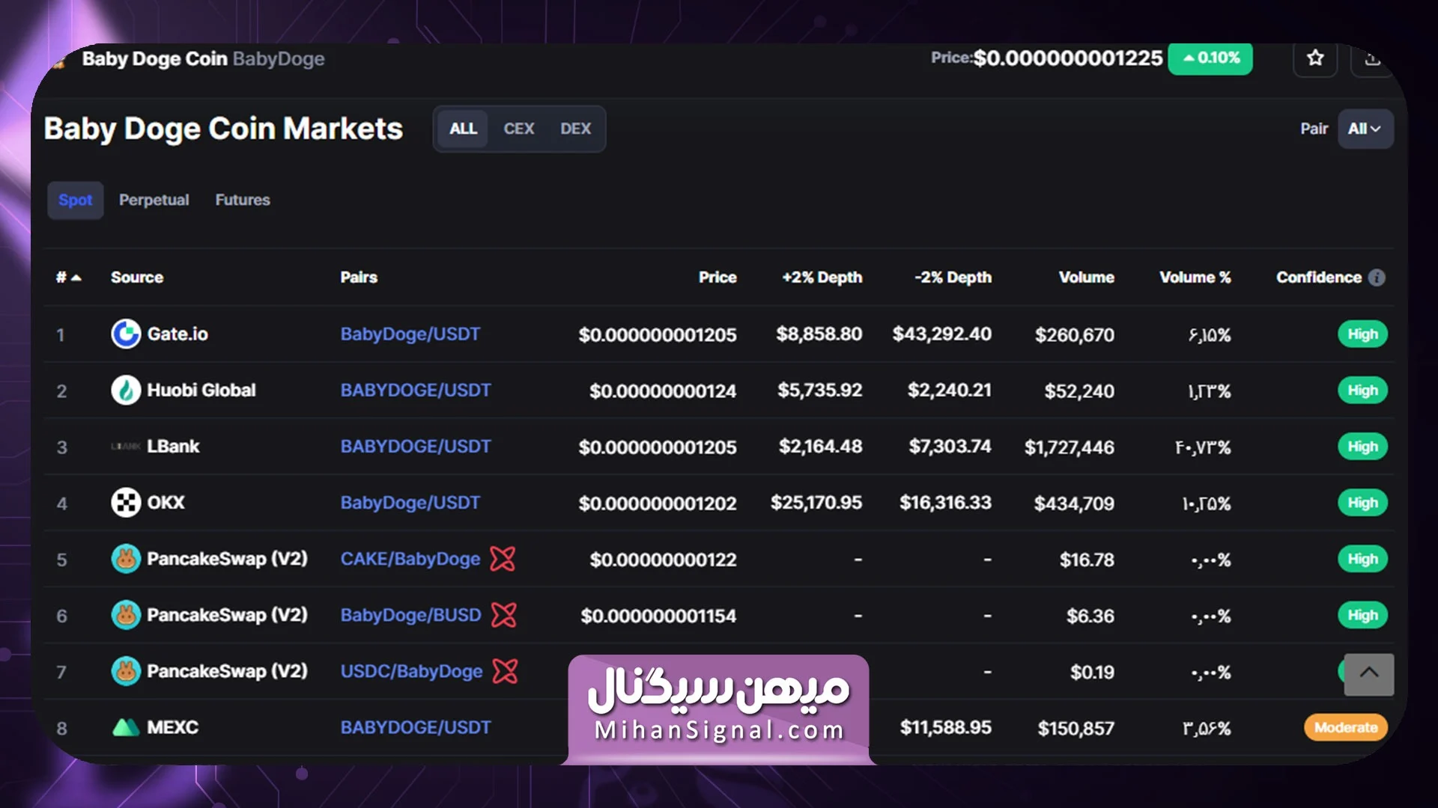This screenshot has width=1438, height=808.
Task: Click the $150,857 volume value
Action: pos(1076,728)
